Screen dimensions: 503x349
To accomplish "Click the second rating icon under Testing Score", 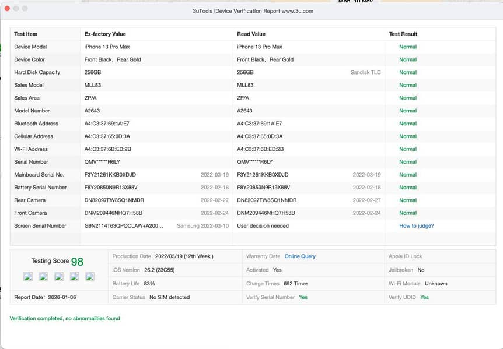I will coord(43,277).
